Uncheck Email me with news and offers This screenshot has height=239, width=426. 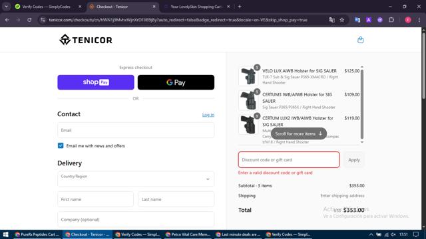(61, 146)
